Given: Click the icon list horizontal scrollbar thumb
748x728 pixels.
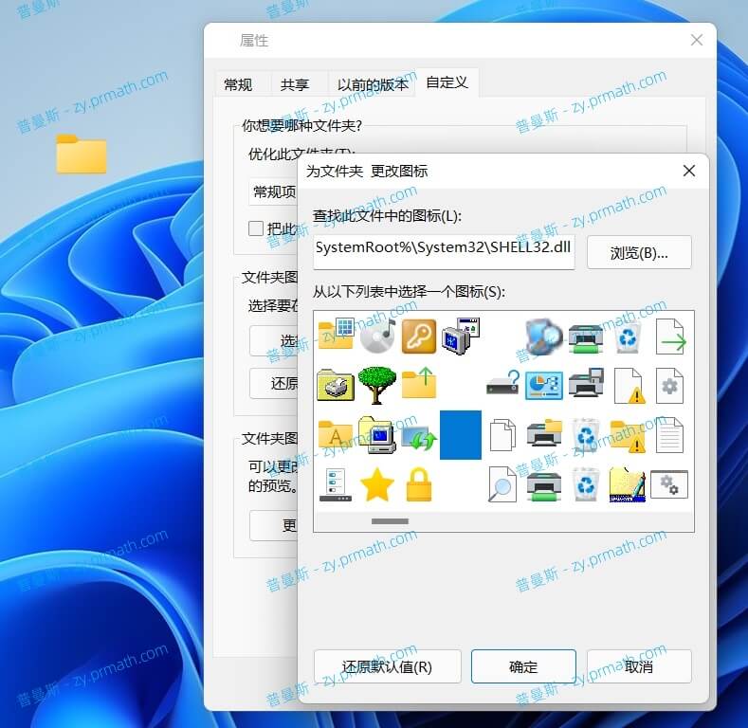Looking at the screenshot, I should (x=390, y=521).
